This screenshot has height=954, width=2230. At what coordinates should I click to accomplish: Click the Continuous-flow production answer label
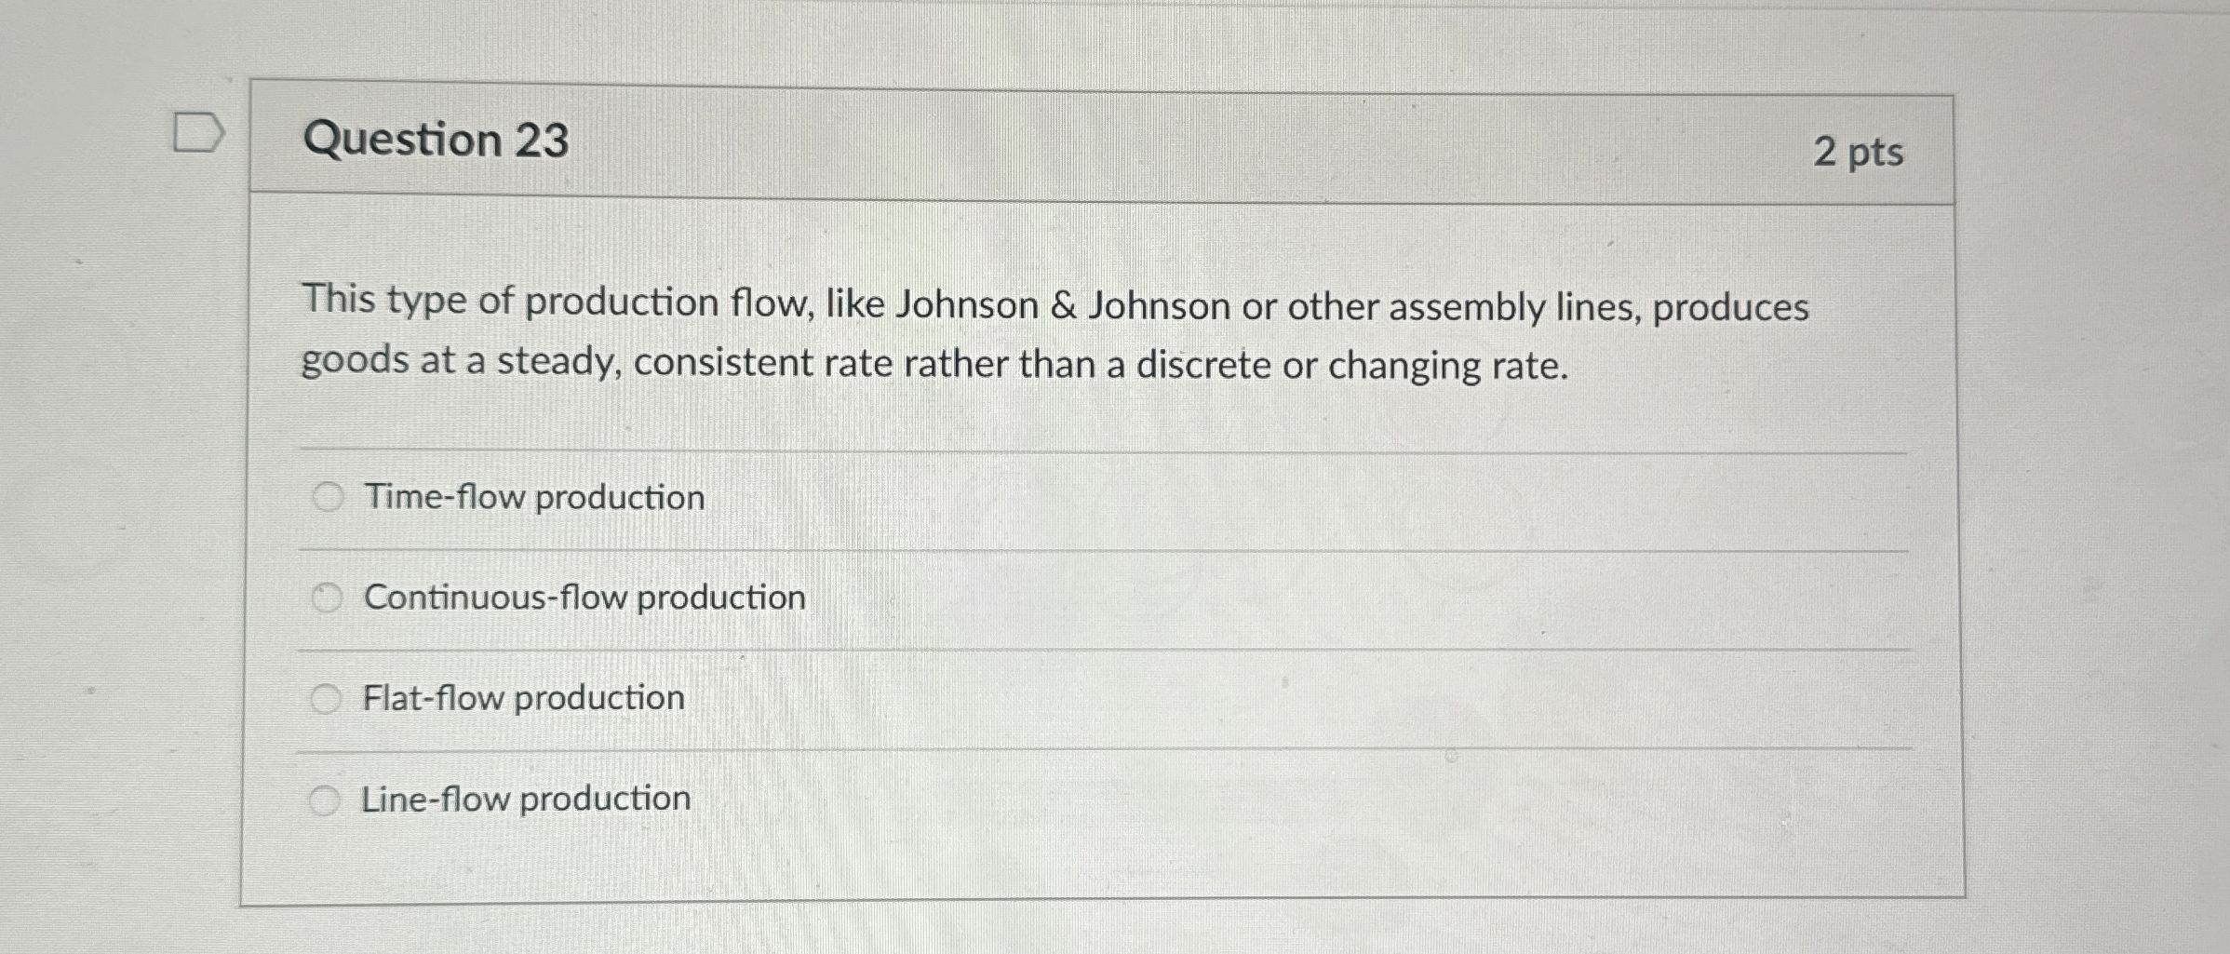point(584,598)
